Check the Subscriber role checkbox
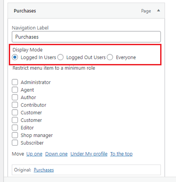Viewport: 176px width, 182px height. pos(15,143)
